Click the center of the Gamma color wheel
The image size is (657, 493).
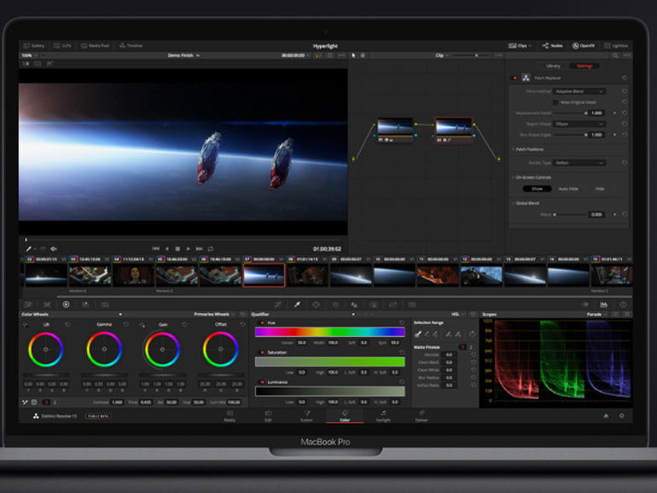coord(104,350)
